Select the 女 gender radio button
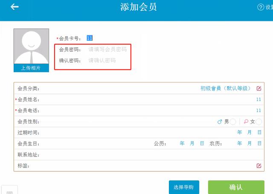This screenshot has width=273, height=194. point(259,122)
